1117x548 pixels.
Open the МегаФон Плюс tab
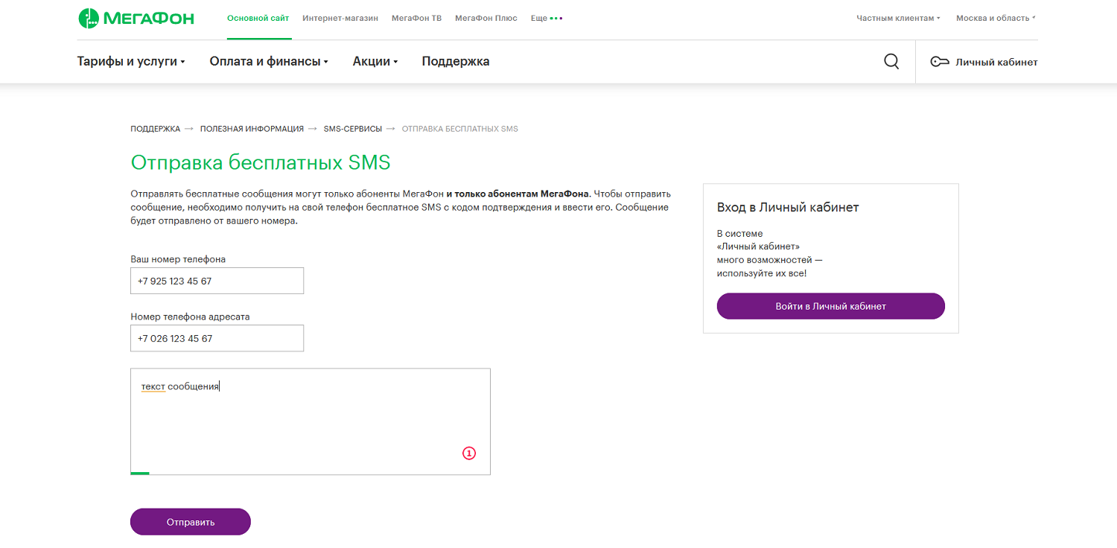pyautogui.click(x=486, y=18)
